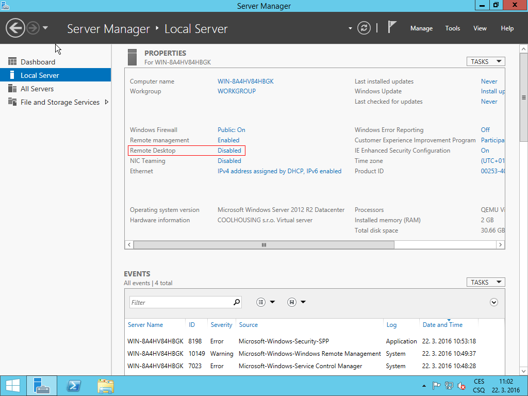Click NIC Teaming Disabled link
This screenshot has height=396, width=528.
pos(229,161)
